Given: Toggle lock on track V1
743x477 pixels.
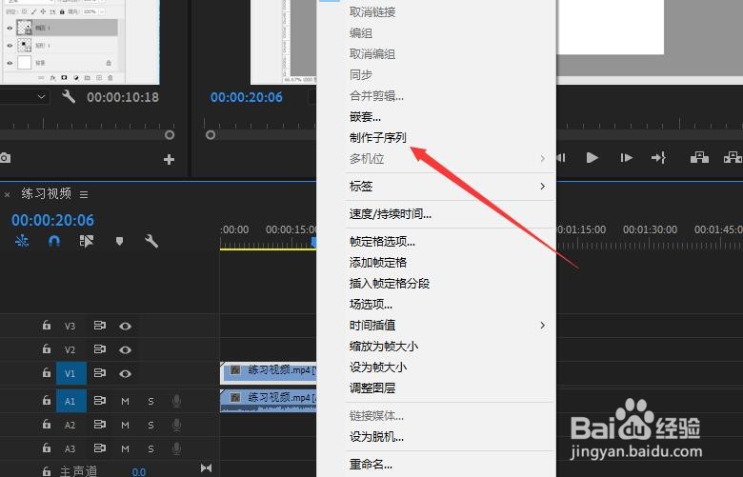Looking at the screenshot, I should (x=47, y=373).
